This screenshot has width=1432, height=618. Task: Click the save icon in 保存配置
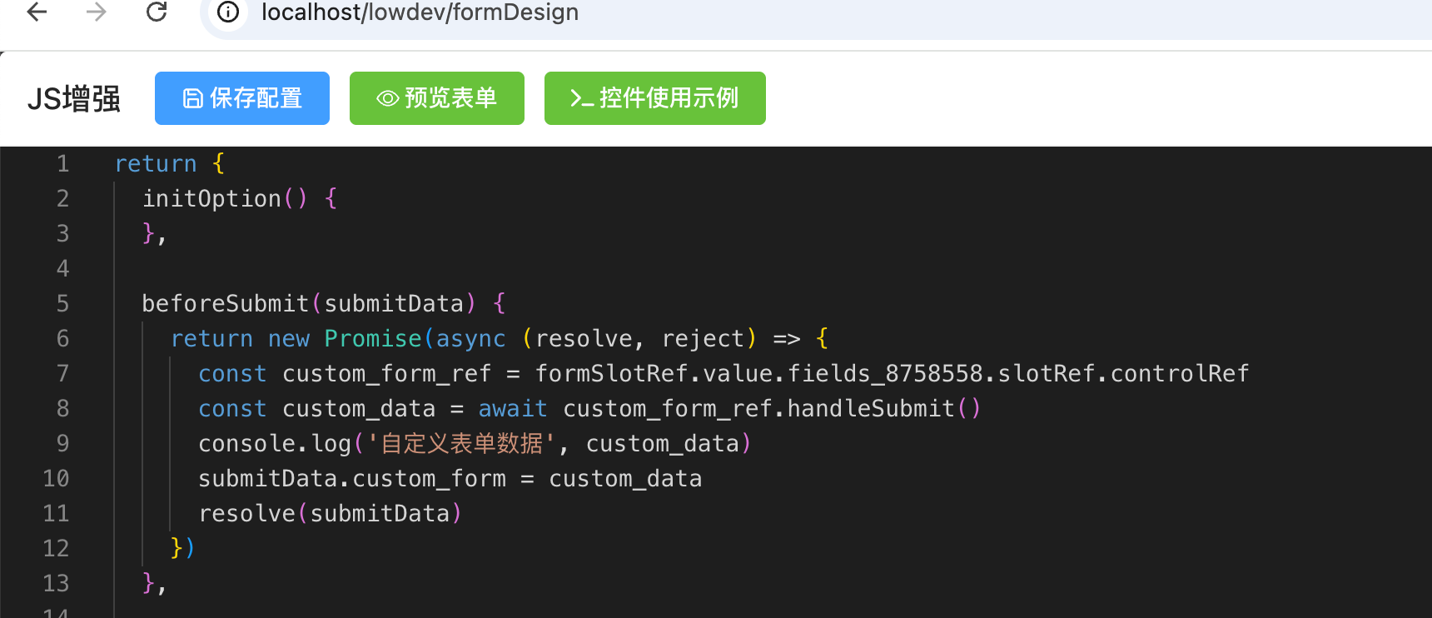(x=193, y=98)
